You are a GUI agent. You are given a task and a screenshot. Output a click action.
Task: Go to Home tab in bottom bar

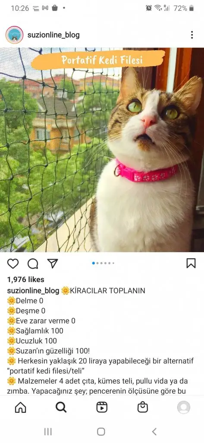click(x=20, y=408)
